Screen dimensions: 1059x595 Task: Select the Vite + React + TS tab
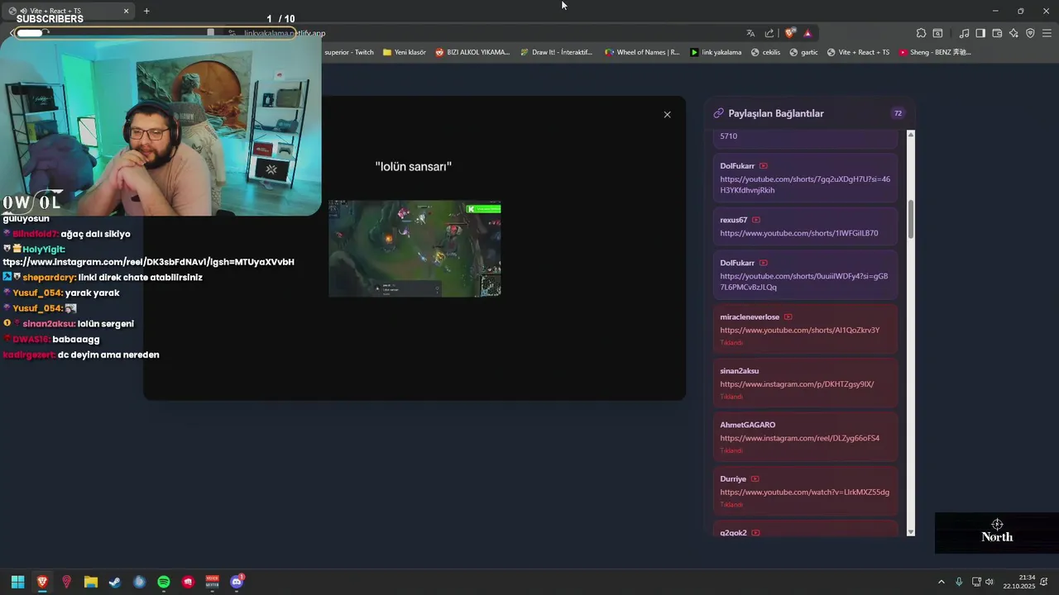[x=70, y=11]
